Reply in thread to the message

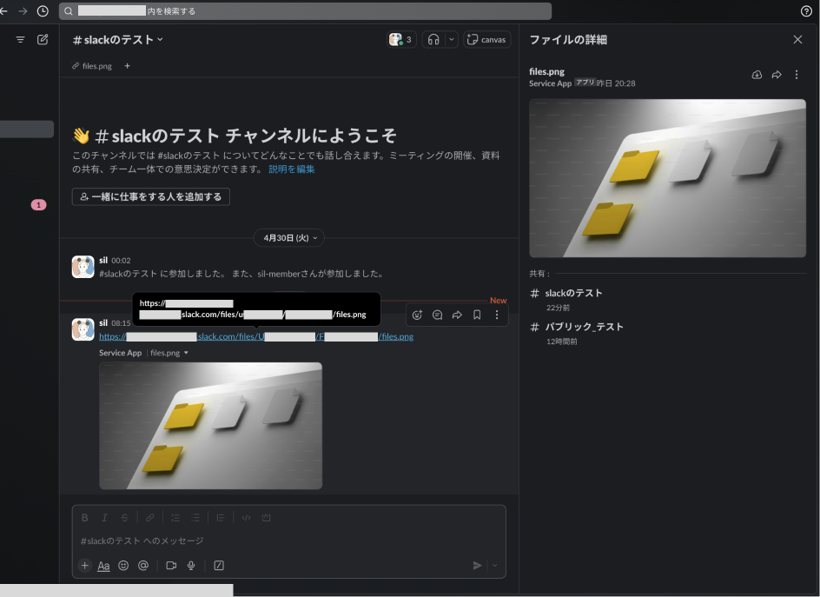point(437,315)
